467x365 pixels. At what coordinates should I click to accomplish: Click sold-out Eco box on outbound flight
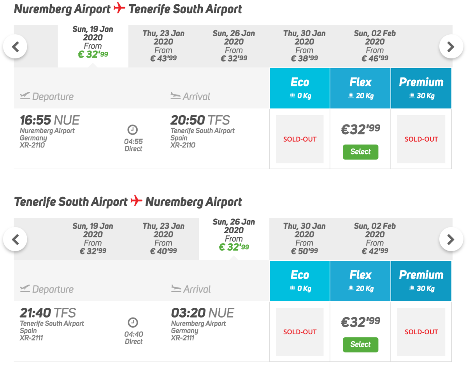pyautogui.click(x=300, y=139)
